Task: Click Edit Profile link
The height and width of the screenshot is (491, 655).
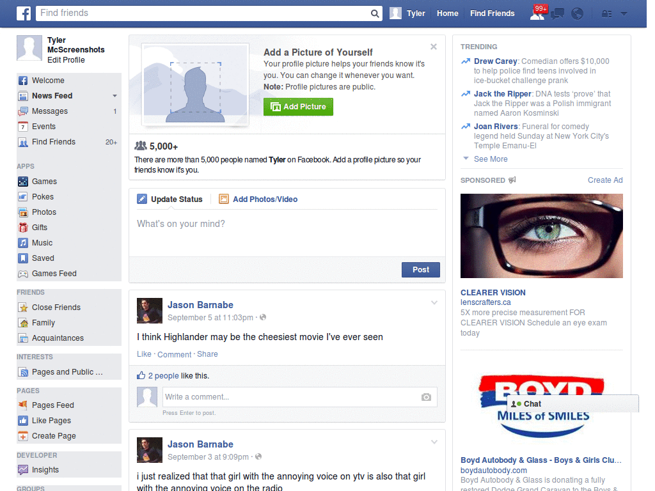Action: point(66,59)
